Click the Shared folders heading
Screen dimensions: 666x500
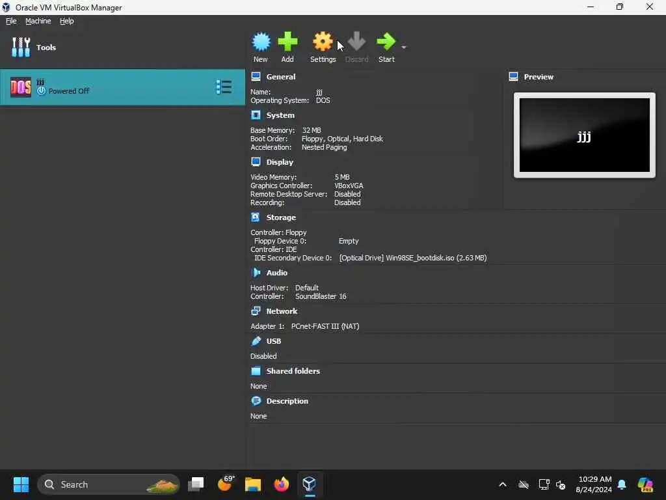click(x=293, y=370)
